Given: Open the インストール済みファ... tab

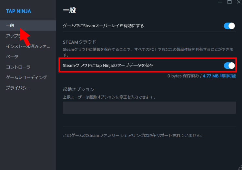Looking at the screenshot, I should 28,46.
